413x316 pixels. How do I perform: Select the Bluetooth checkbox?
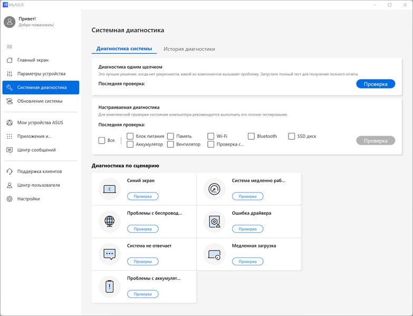point(252,136)
